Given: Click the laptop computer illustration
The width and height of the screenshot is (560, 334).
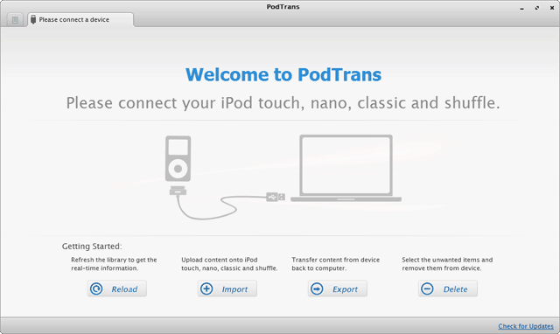Looking at the screenshot, I should pos(346,168).
